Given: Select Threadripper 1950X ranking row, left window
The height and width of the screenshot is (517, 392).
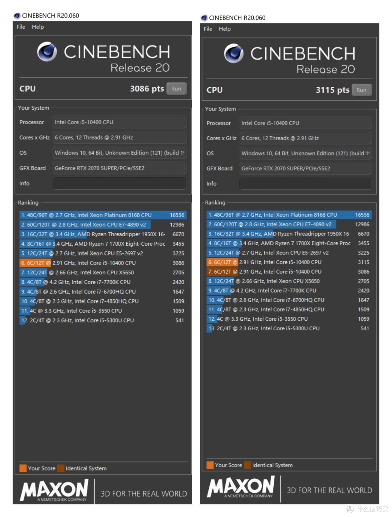Looking at the screenshot, I should [103, 234].
